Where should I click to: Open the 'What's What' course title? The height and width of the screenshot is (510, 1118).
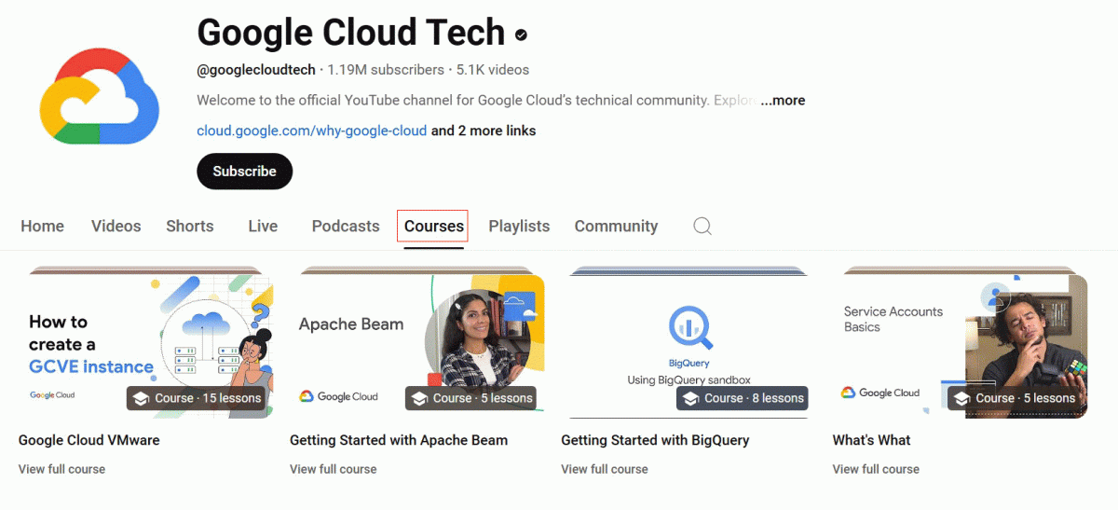(871, 440)
